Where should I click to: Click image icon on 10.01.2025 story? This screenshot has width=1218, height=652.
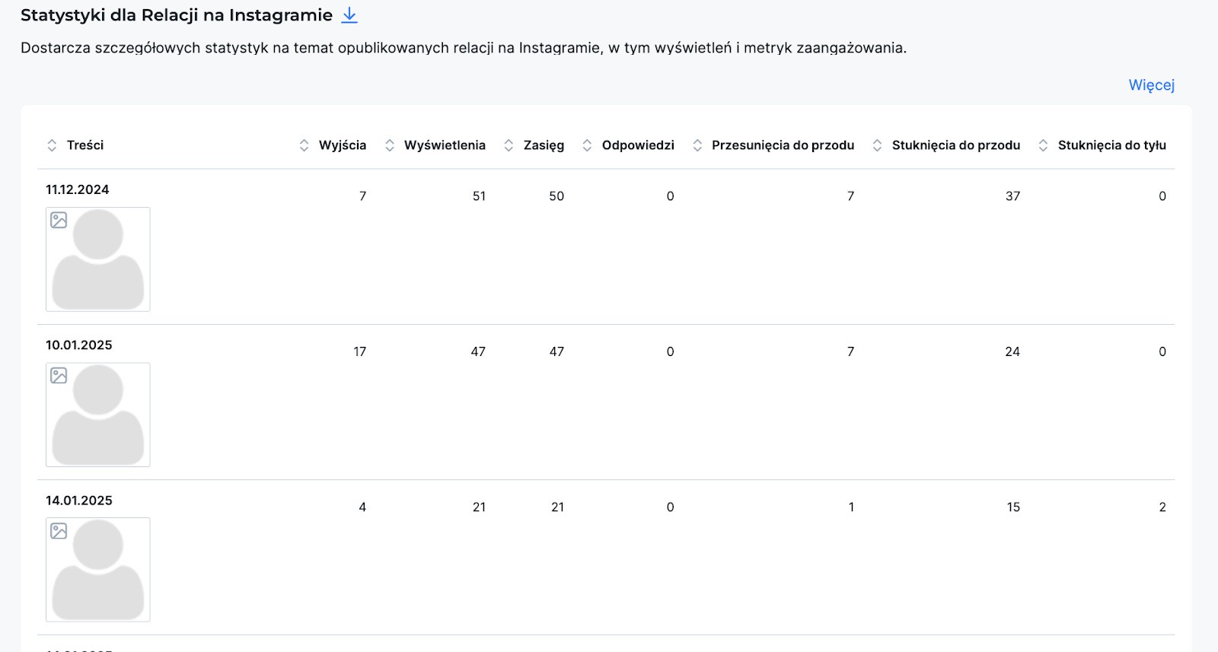click(x=59, y=375)
